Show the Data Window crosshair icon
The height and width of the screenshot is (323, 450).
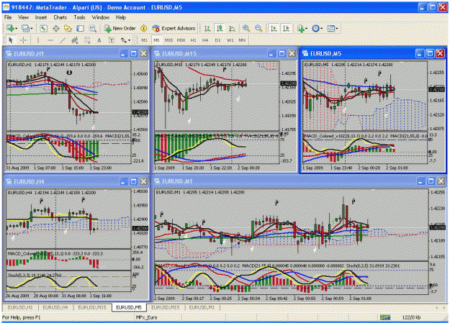click(x=55, y=28)
